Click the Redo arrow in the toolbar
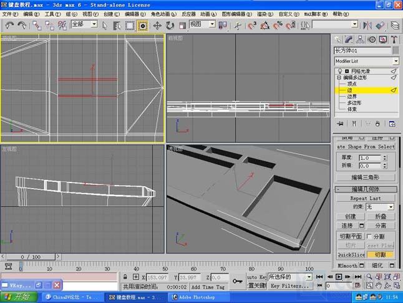The image size is (403, 303). tap(22, 25)
